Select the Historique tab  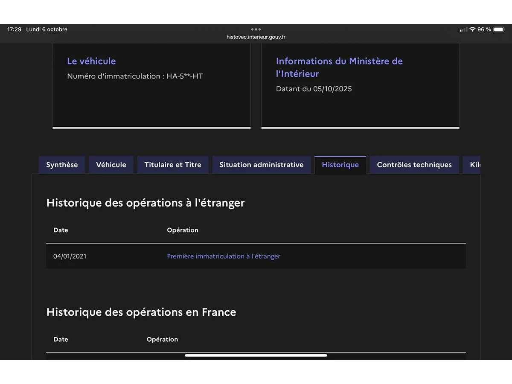point(340,165)
